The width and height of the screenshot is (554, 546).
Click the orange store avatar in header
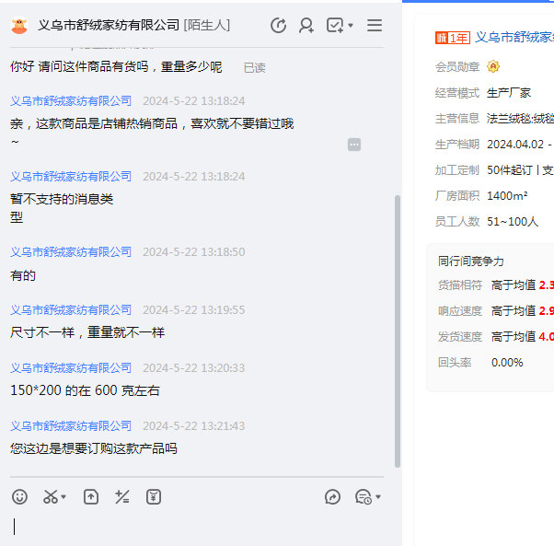[19, 25]
